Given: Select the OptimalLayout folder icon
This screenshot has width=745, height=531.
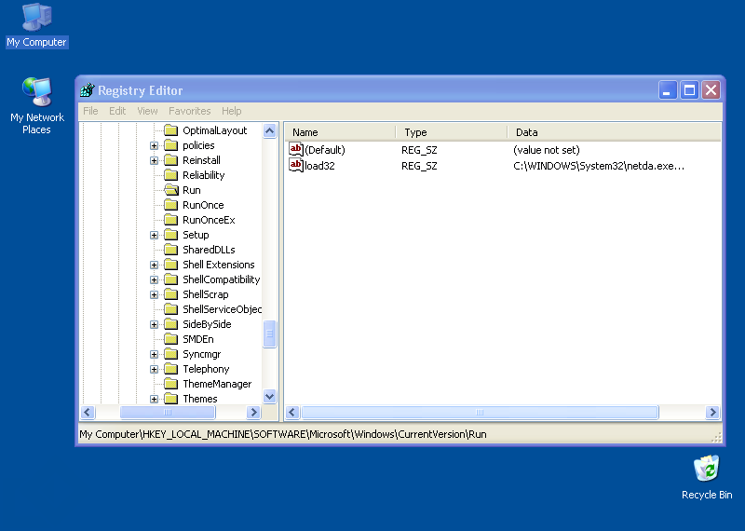Looking at the screenshot, I should click(x=171, y=130).
